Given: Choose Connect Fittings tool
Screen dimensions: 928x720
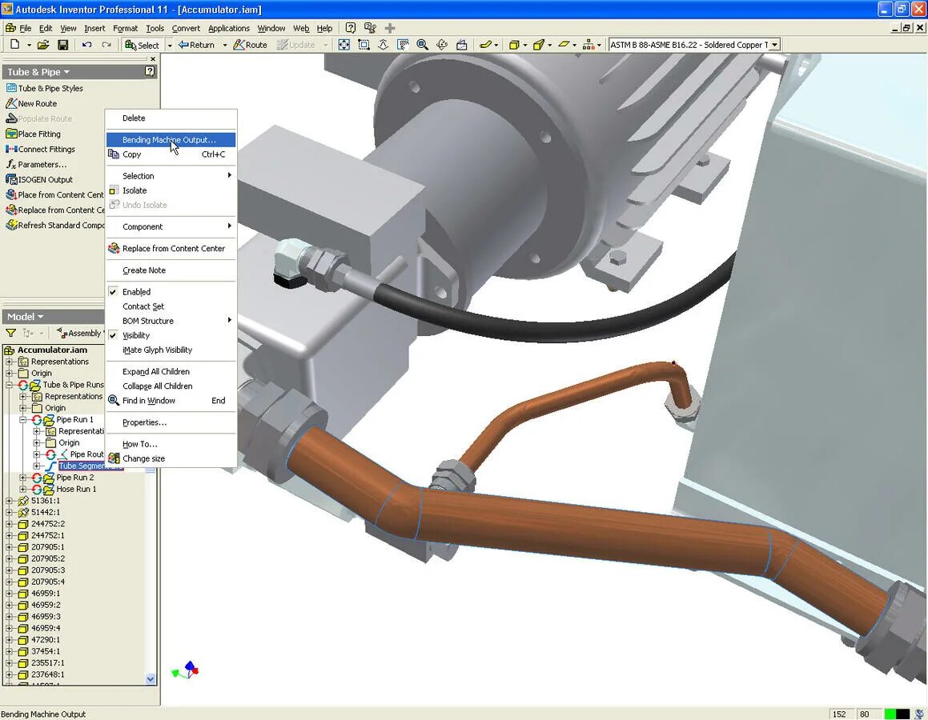Looking at the screenshot, I should coord(40,149).
